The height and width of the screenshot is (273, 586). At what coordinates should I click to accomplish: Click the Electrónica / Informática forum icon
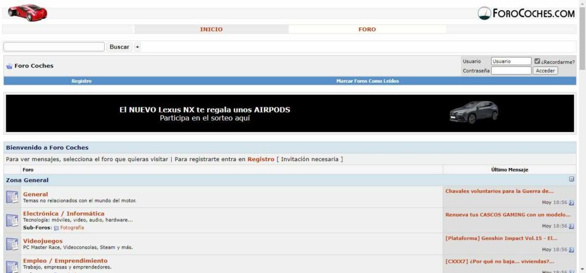pos(12,220)
